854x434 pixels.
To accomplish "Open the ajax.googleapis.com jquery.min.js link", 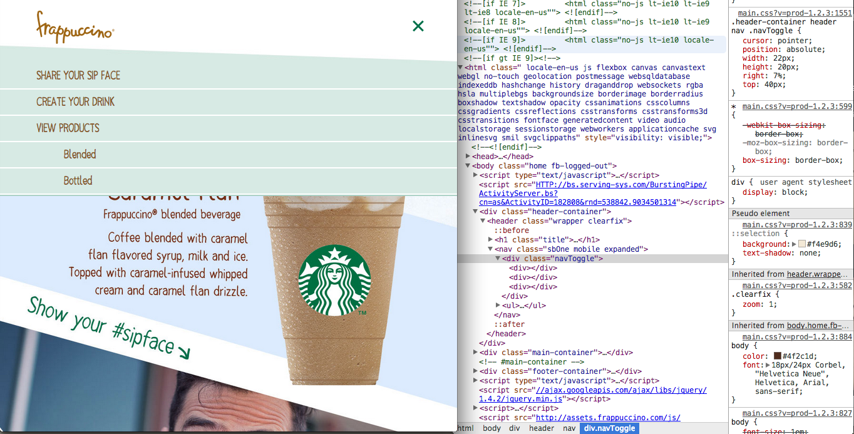I will click(x=593, y=394).
